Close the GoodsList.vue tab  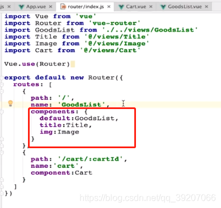click(x=206, y=7)
